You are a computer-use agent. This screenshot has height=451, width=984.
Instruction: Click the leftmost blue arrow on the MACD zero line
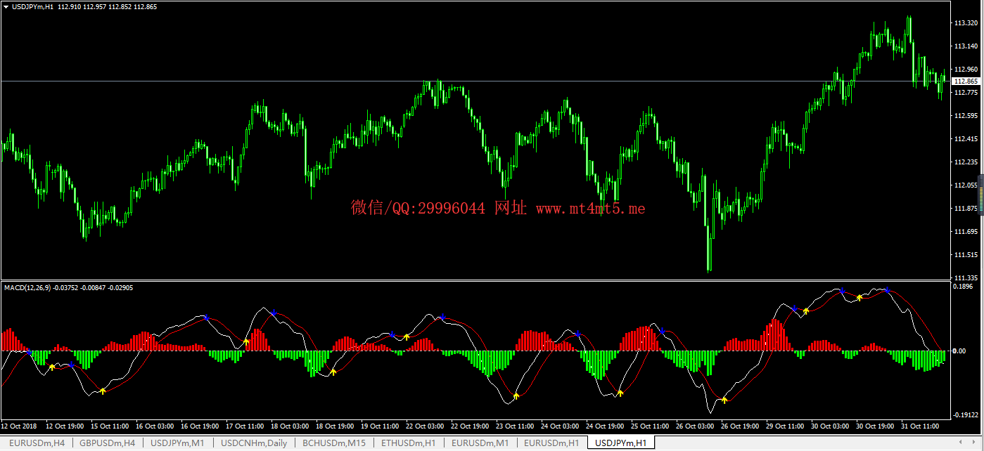[x=29, y=352]
